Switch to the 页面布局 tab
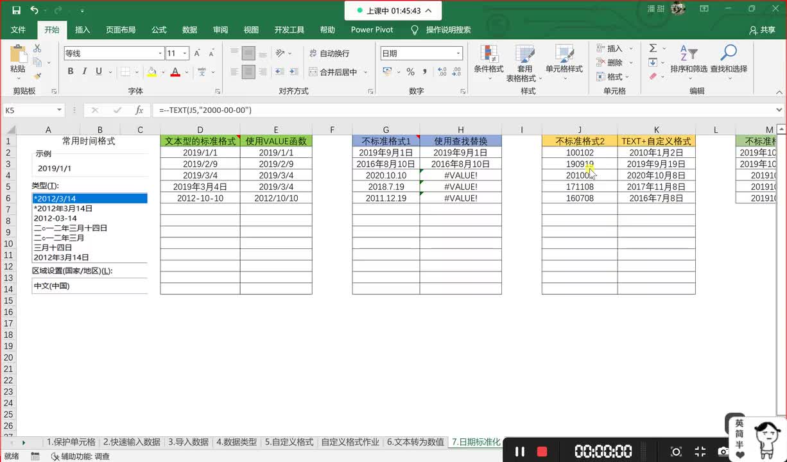 point(121,30)
